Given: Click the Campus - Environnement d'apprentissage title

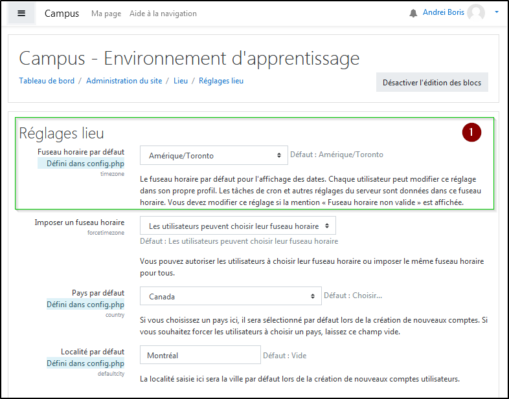Looking at the screenshot, I should click(189, 58).
